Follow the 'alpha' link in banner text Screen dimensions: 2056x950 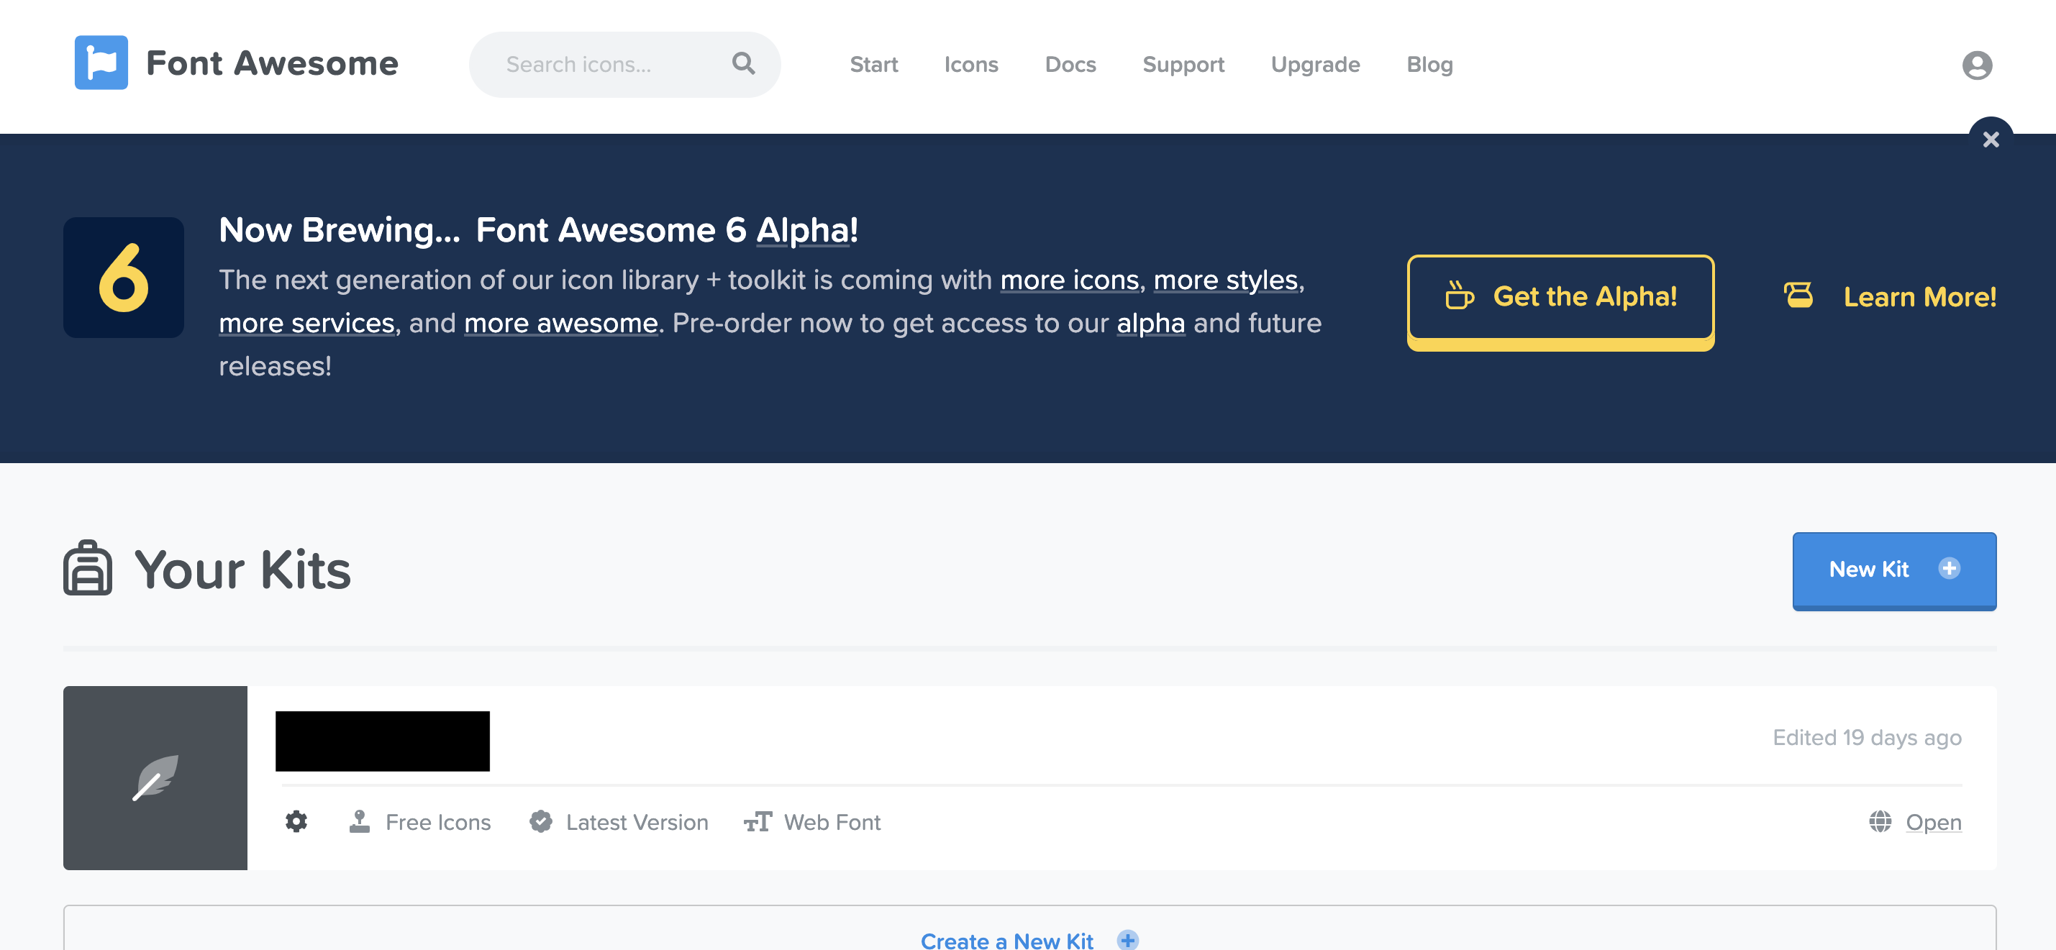pyautogui.click(x=1150, y=323)
